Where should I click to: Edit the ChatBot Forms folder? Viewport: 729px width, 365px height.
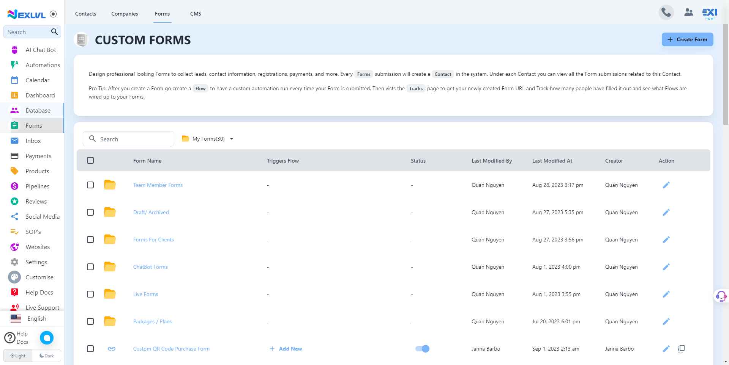[x=666, y=267]
